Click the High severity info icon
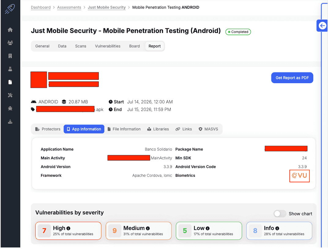This screenshot has width=328, height=249. pos(69,229)
